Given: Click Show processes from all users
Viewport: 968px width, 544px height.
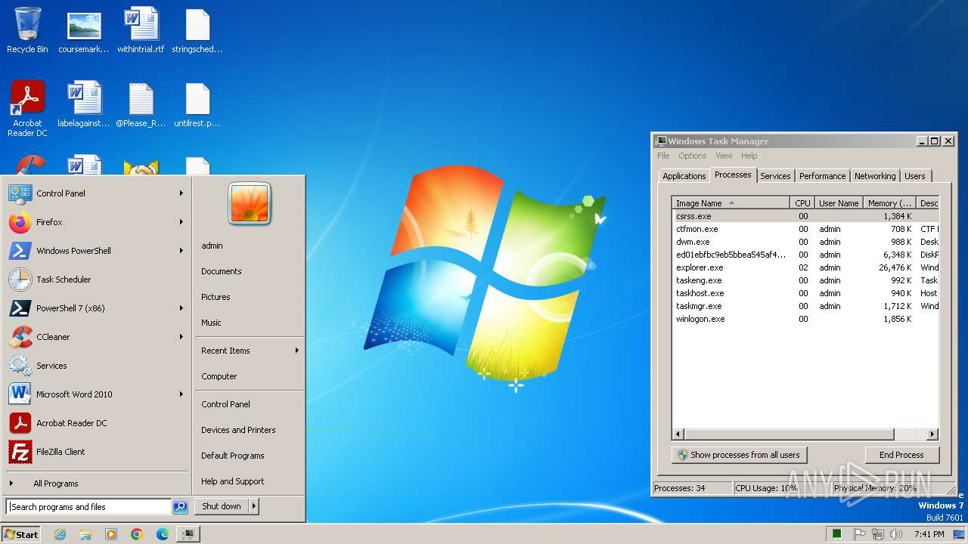Looking at the screenshot, I should pyautogui.click(x=739, y=455).
